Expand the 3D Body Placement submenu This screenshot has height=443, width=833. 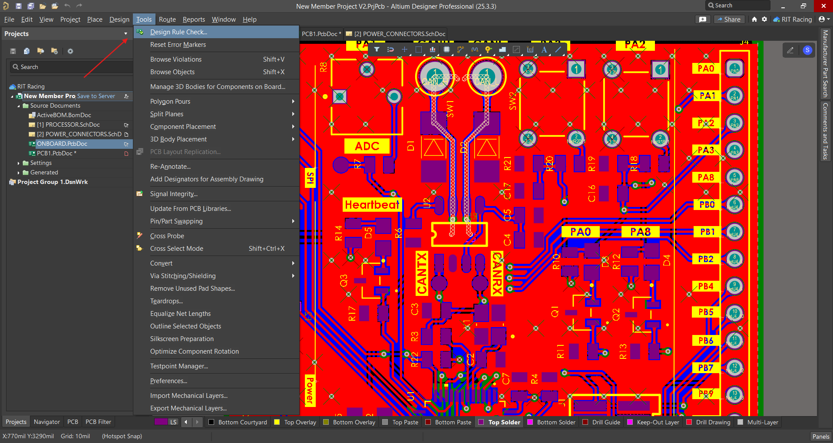click(216, 139)
